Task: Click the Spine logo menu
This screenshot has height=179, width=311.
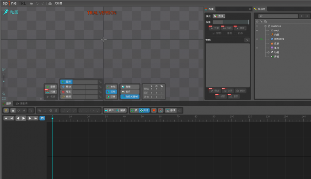Action: pyautogui.click(x=10, y=3)
